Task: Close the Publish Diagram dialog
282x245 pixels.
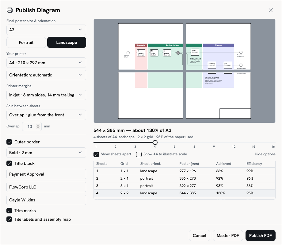Action: pos(270,10)
